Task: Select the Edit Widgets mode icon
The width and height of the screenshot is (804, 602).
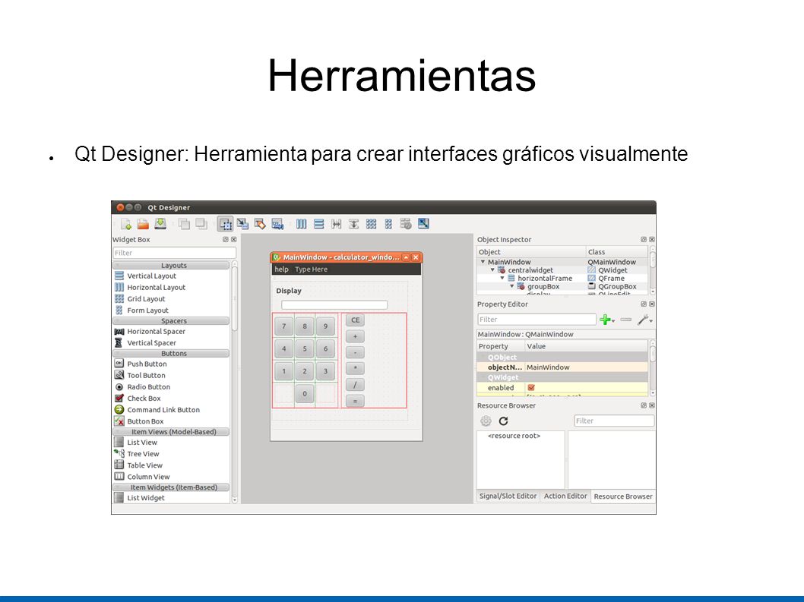Action: click(x=225, y=224)
